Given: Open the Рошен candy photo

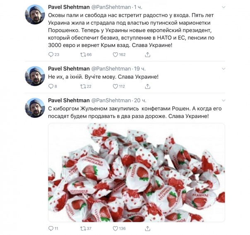Looking at the screenshot, I should (x=137, y=172).
